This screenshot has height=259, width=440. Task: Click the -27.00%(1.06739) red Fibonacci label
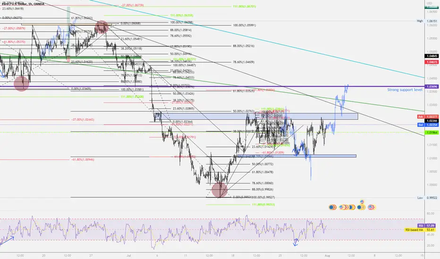click(133, 5)
